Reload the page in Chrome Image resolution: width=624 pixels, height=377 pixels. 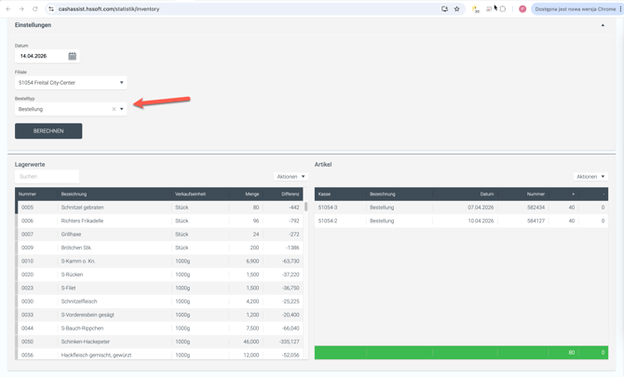[35, 8]
